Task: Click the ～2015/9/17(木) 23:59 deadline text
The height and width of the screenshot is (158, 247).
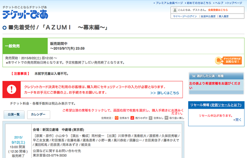Action: [x=67, y=49]
